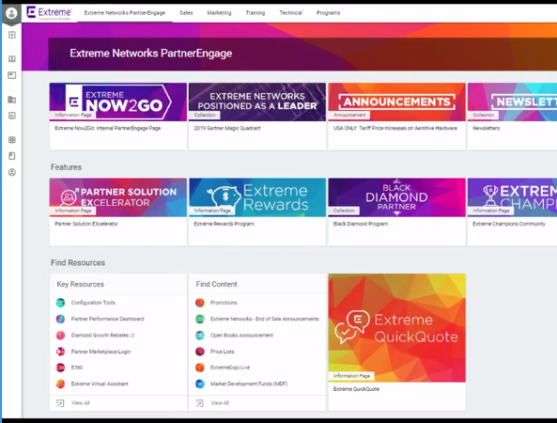
Task: Click 2019 Gartner Magic Quadrant text
Action: coord(227,128)
